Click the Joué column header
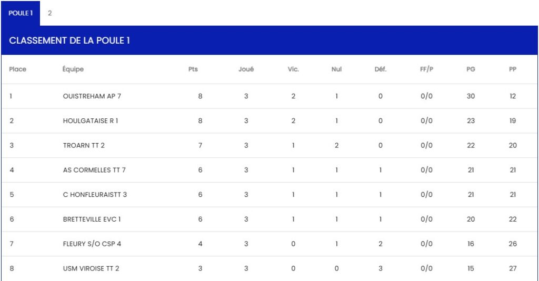This screenshot has height=281, width=539. click(246, 69)
